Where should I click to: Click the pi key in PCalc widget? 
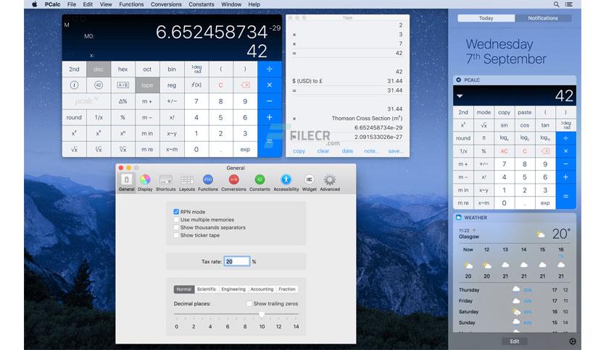[483, 138]
